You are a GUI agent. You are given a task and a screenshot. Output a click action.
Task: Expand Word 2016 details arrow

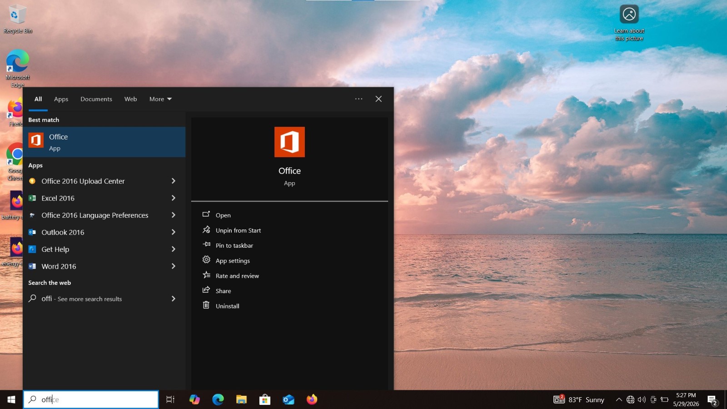tap(174, 266)
